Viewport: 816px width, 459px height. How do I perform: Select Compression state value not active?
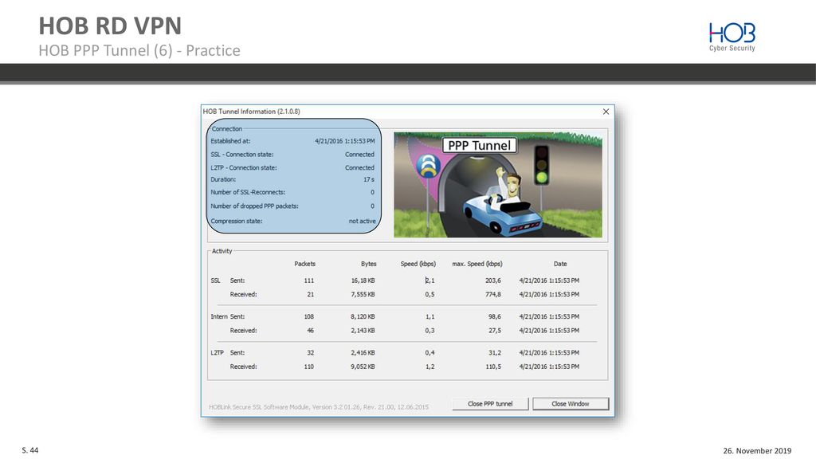click(x=363, y=222)
